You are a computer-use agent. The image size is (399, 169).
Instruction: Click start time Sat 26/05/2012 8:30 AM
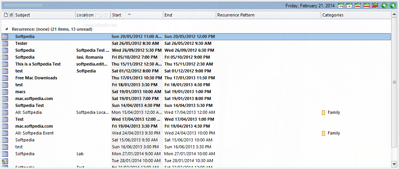pyautogui.click(x=135, y=44)
